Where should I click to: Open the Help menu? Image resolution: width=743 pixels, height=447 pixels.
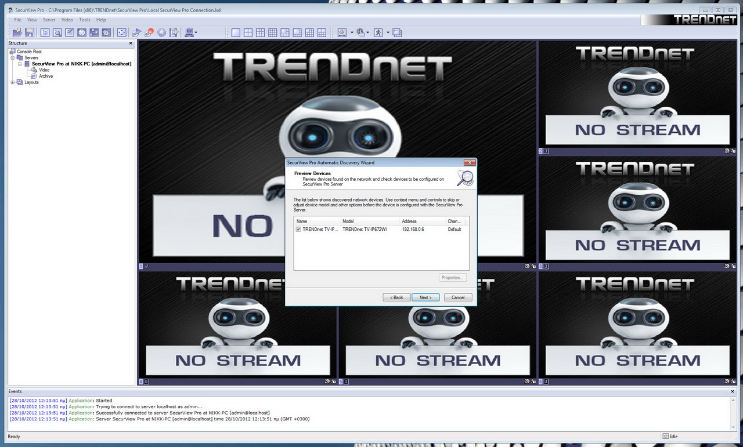101,20
